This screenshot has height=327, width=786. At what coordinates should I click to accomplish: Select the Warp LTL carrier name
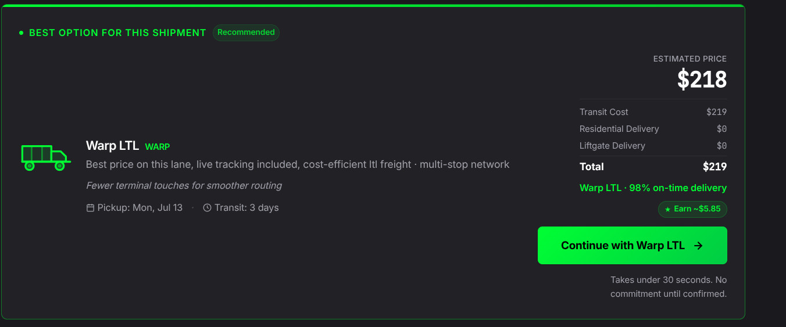pos(112,146)
